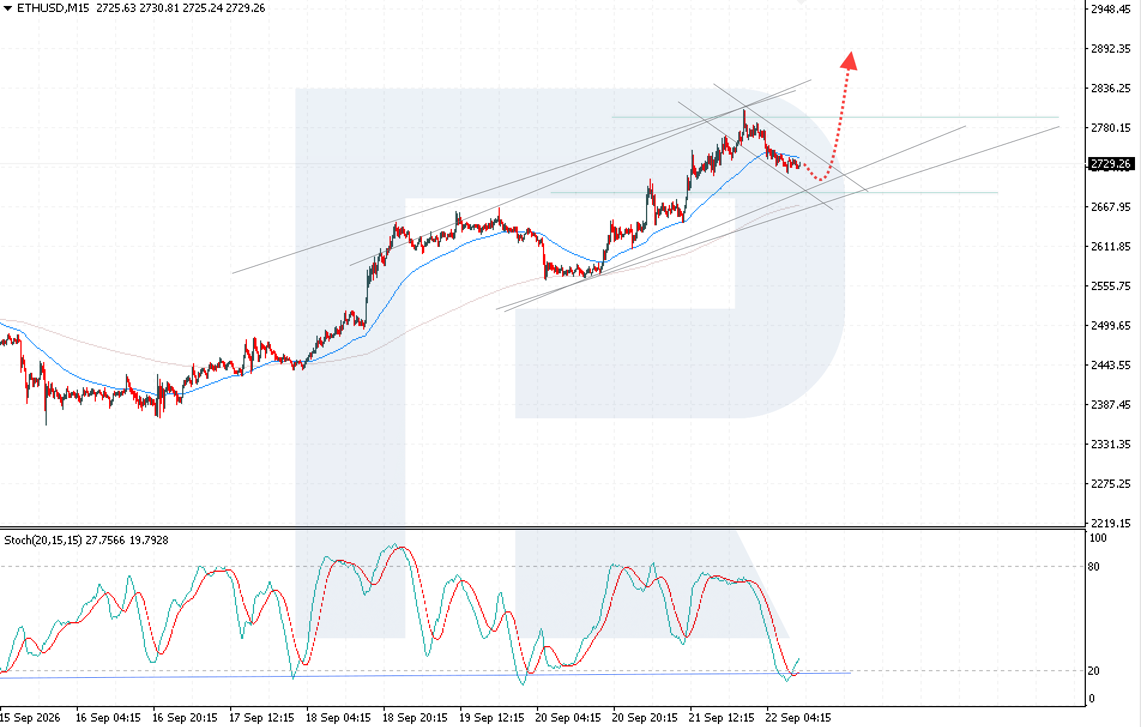Click the 2219.15 bottom price label
The height and width of the screenshot is (727, 1141).
pyautogui.click(x=1110, y=523)
